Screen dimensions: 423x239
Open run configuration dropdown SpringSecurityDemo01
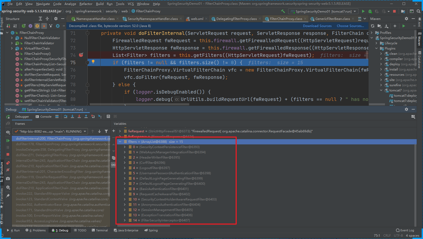coord(323,11)
